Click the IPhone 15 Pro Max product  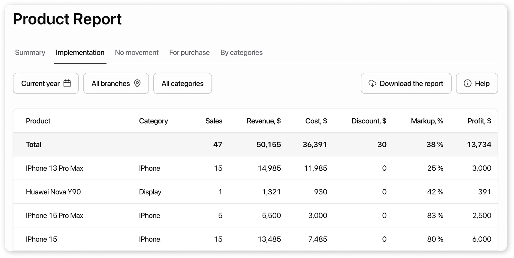[55, 215]
